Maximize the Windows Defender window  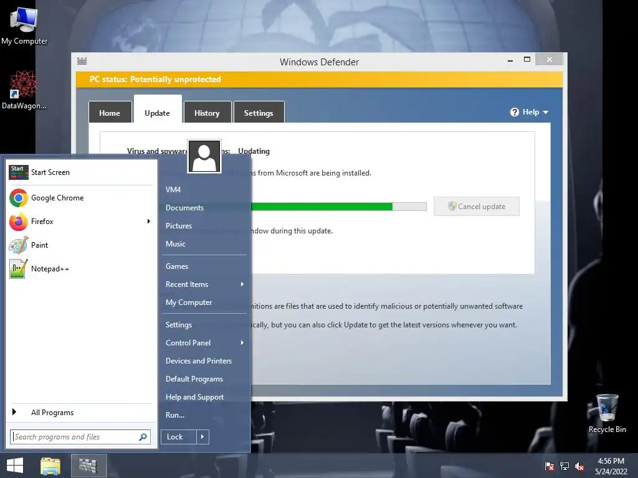[x=527, y=60]
